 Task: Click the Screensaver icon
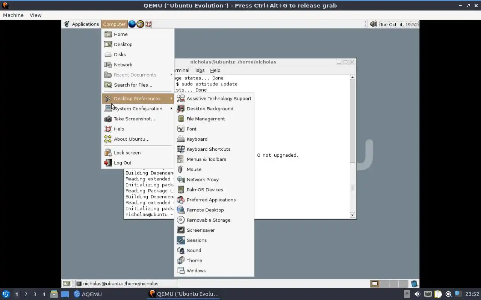tap(181, 230)
